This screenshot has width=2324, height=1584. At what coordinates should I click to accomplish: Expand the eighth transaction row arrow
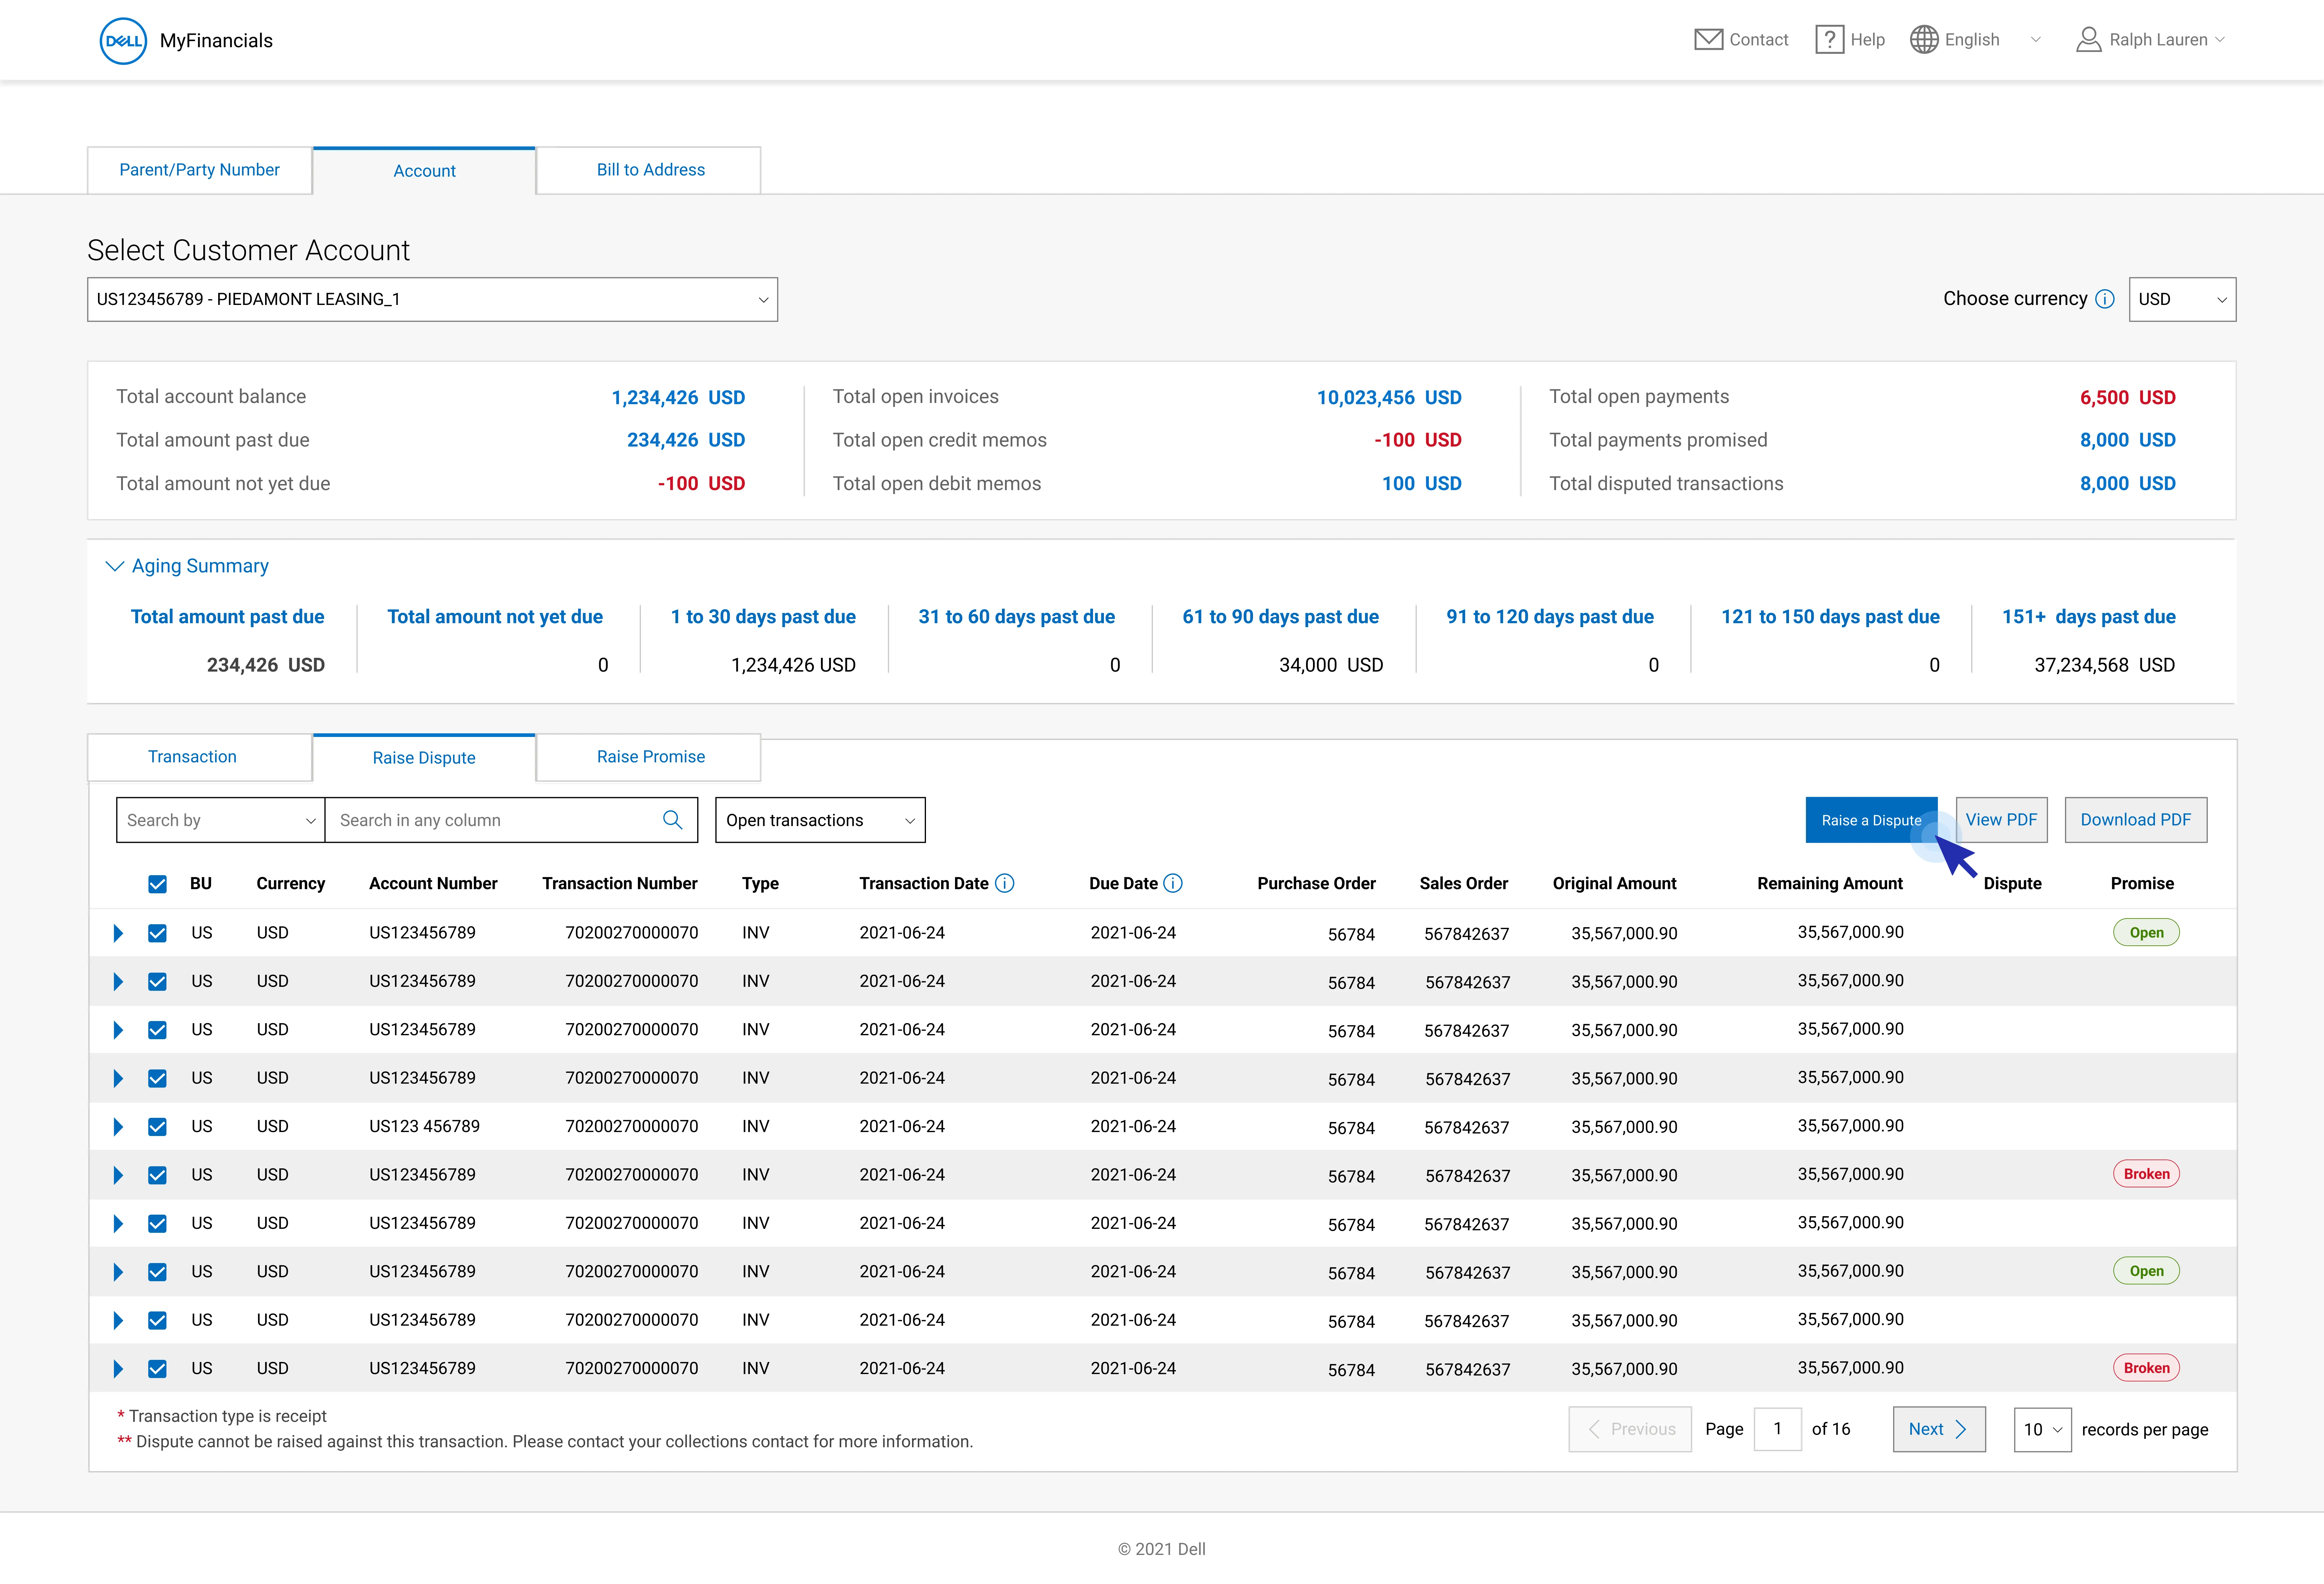(x=118, y=1272)
